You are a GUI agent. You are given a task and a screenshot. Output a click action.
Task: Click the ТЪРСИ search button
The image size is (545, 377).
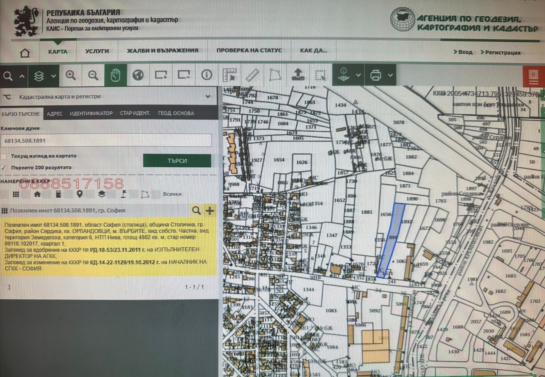pyautogui.click(x=177, y=161)
